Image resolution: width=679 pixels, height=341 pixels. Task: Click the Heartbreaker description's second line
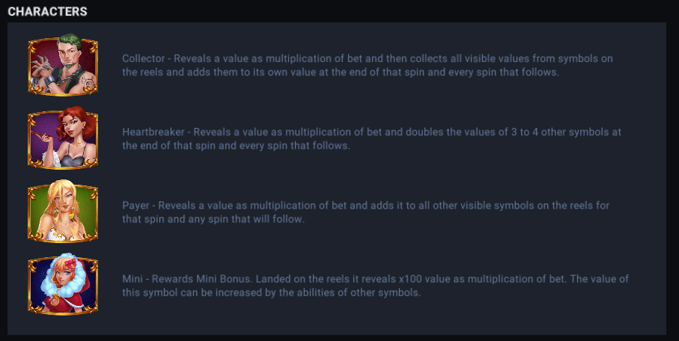click(236, 146)
